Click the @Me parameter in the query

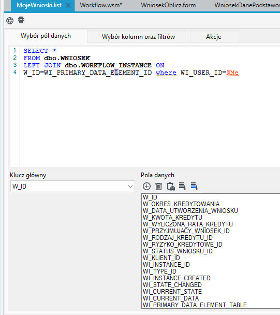[x=232, y=73]
